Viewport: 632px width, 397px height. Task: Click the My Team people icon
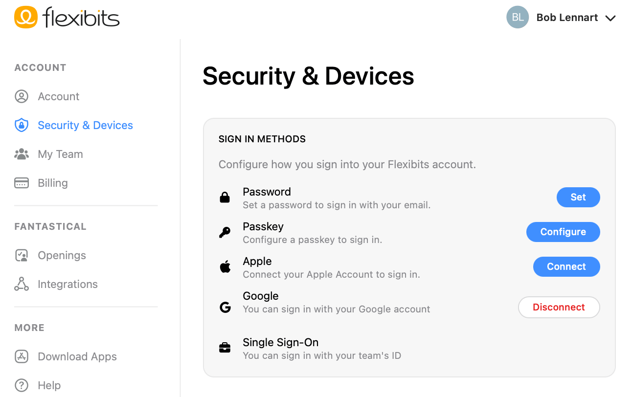[22, 154]
